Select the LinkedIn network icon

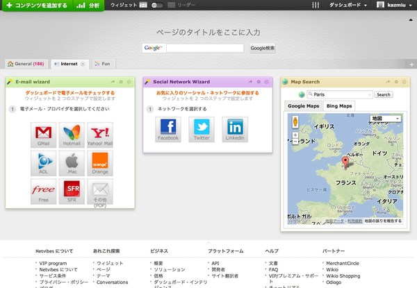235,128
